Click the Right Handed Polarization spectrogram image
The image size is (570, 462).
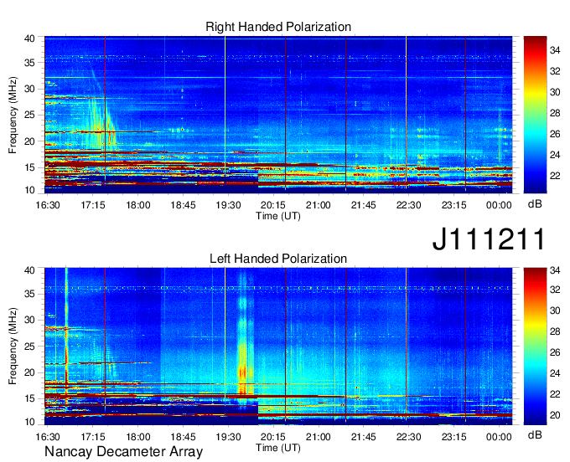coord(278,115)
